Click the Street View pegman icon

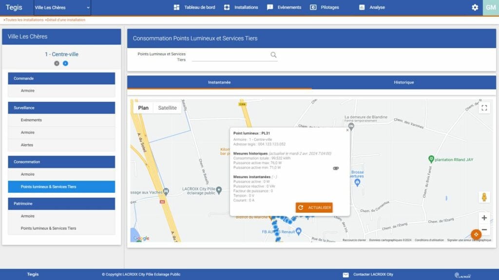pos(484,197)
